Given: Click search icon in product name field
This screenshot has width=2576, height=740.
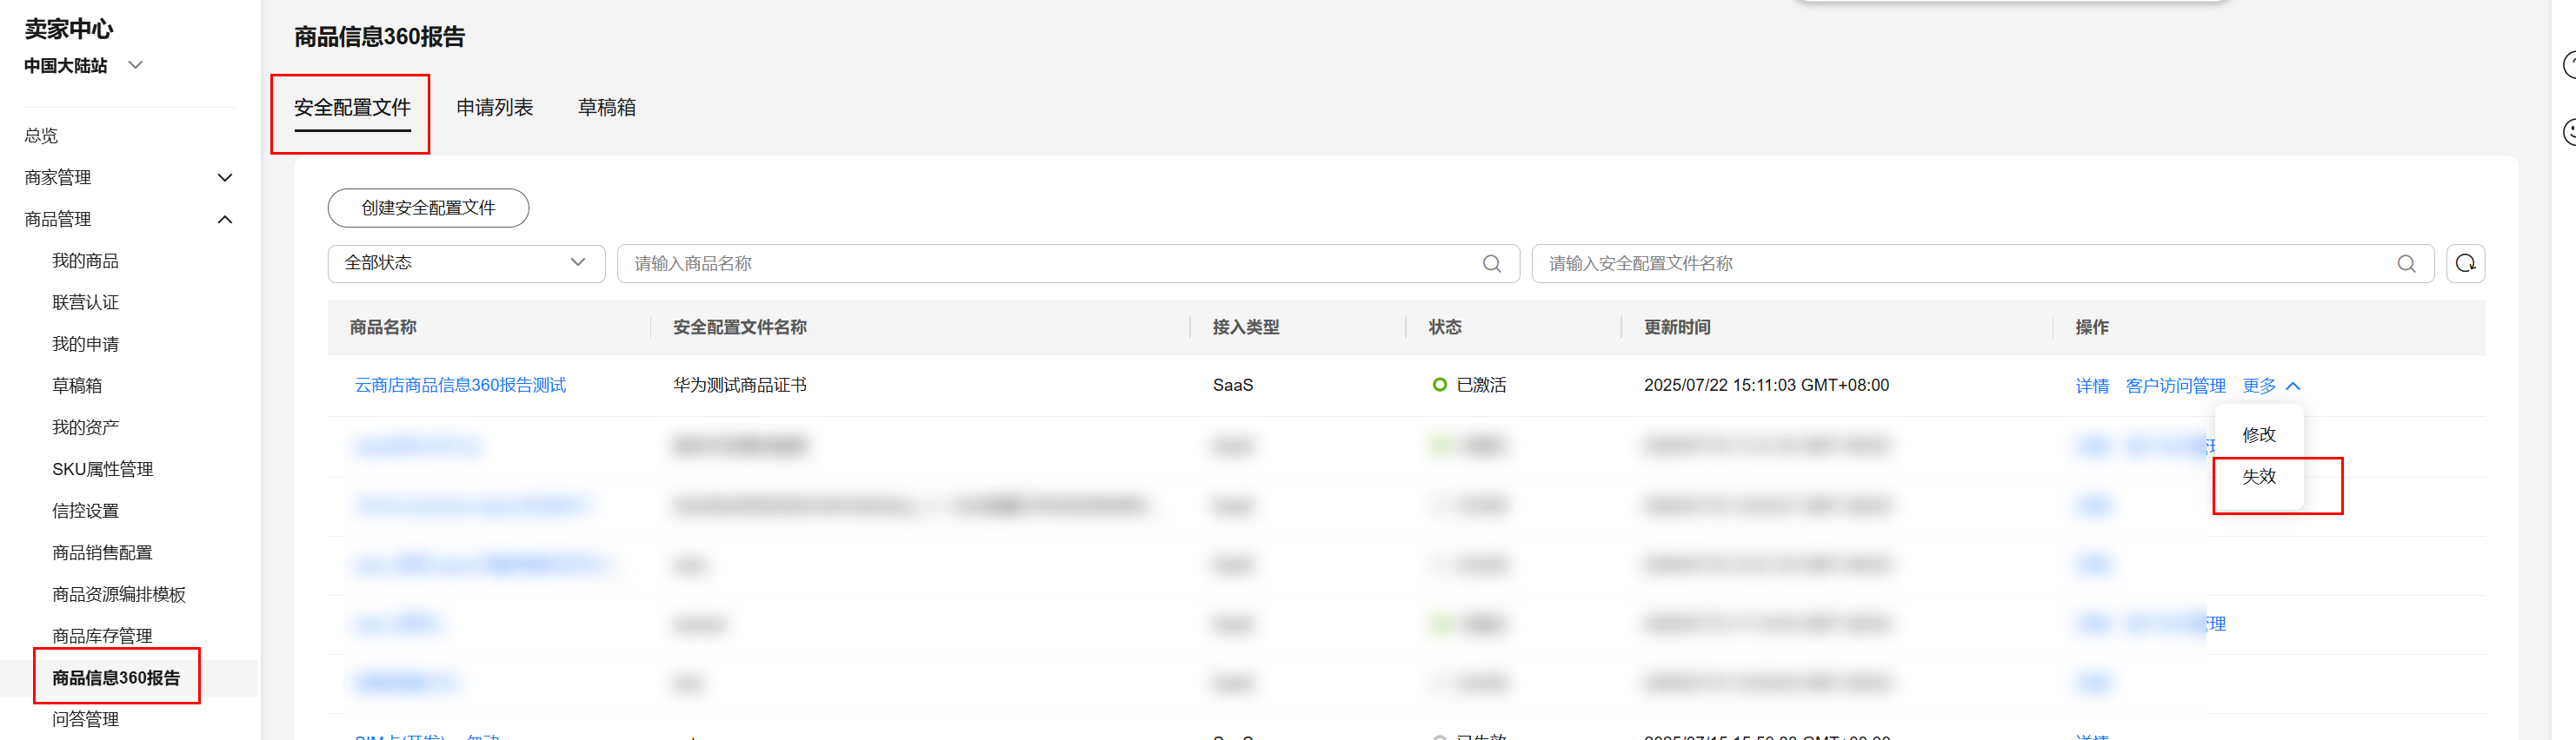Looking at the screenshot, I should 1491,264.
